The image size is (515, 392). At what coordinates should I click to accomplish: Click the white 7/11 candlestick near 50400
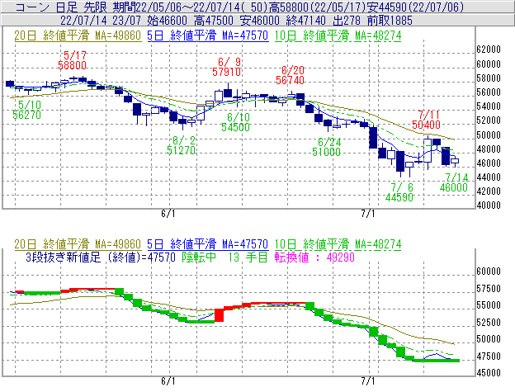428,153
